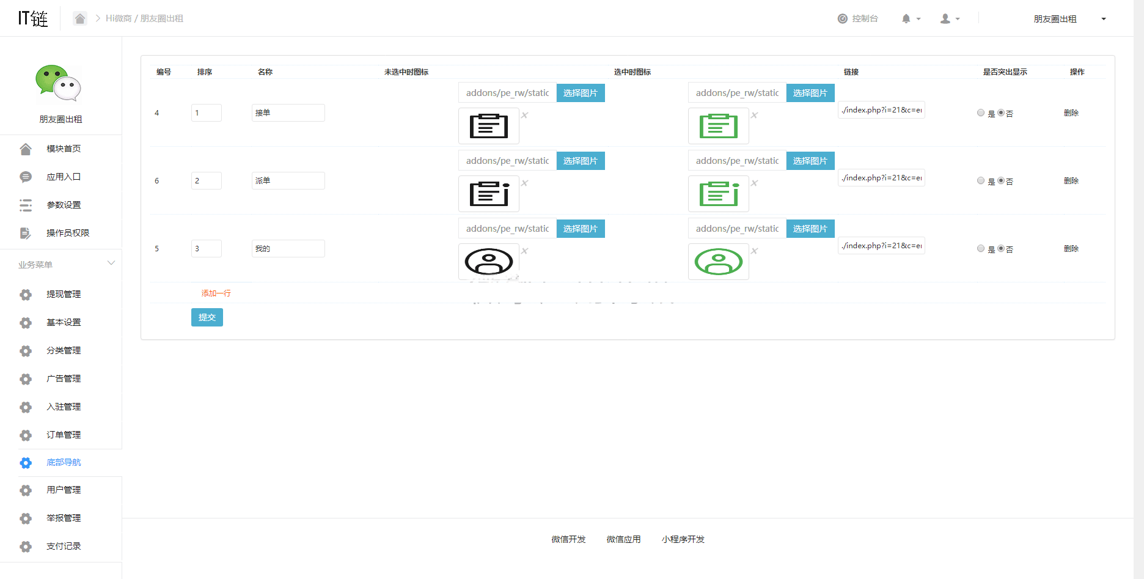Viewport: 1144px width, 579px height.
Task: Click the gear icon beside 支付记录
Action: 26,547
